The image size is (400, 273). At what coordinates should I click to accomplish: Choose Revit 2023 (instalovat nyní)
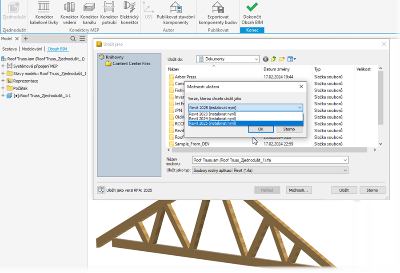[x=245, y=114]
